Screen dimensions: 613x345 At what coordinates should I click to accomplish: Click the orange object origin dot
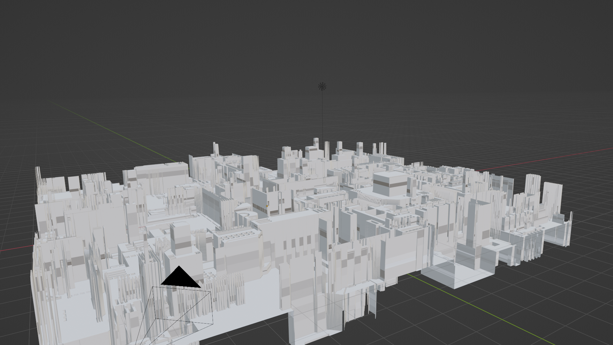(267, 206)
